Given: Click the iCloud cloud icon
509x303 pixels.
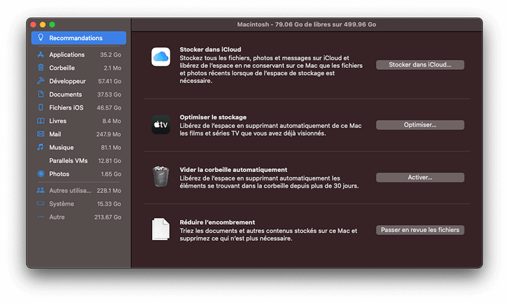Looking at the screenshot, I should [x=161, y=57].
